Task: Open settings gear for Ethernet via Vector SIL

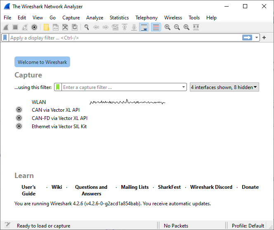Action: 19,126
